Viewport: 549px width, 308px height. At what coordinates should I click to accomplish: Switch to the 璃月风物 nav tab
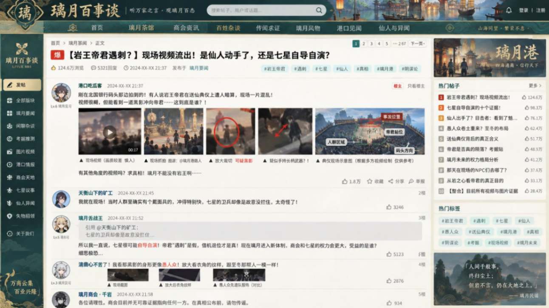(308, 28)
